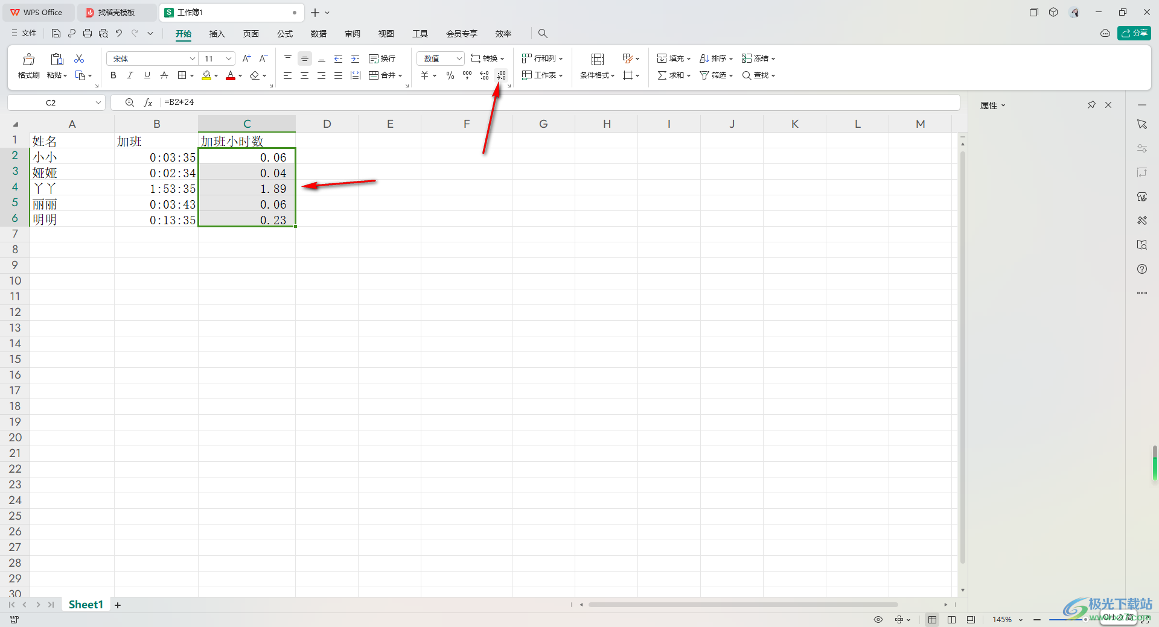Open font size dropdown showing 11
The width and height of the screenshot is (1159, 627).
point(229,58)
